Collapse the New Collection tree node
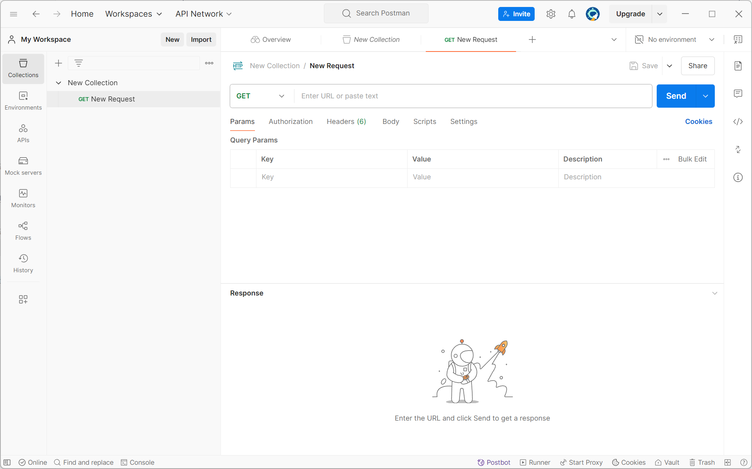This screenshot has width=752, height=469. coord(59,83)
